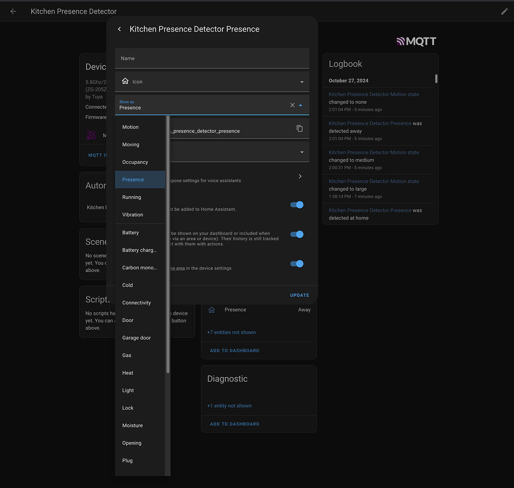This screenshot has width=514, height=488.
Task: Expand the voice assistants settings row
Action: coord(300,176)
